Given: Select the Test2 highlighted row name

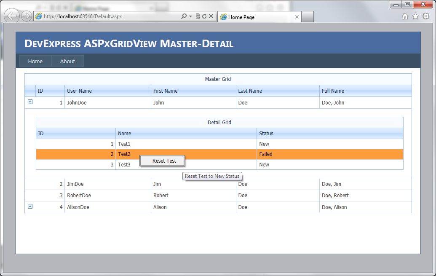Looking at the screenshot, I should tap(124, 154).
